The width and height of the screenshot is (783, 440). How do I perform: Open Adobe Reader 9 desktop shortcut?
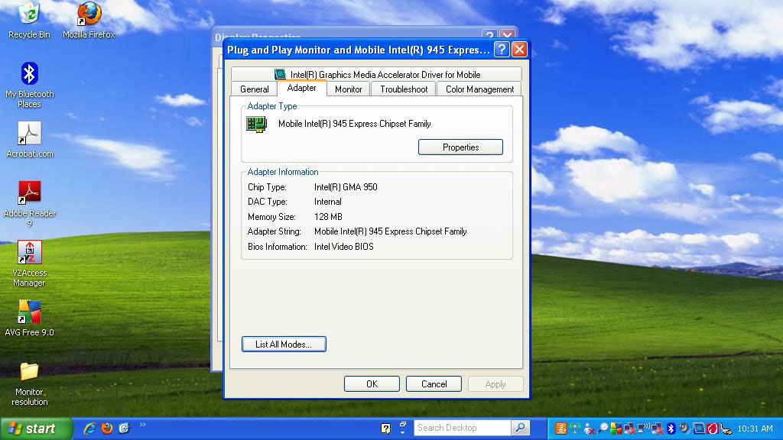[x=29, y=203]
